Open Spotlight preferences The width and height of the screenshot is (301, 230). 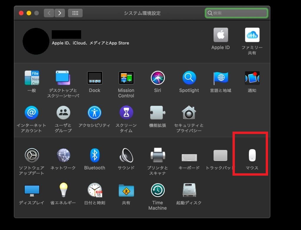point(189,78)
